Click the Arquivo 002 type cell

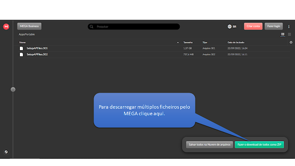pyautogui.click(x=209, y=54)
